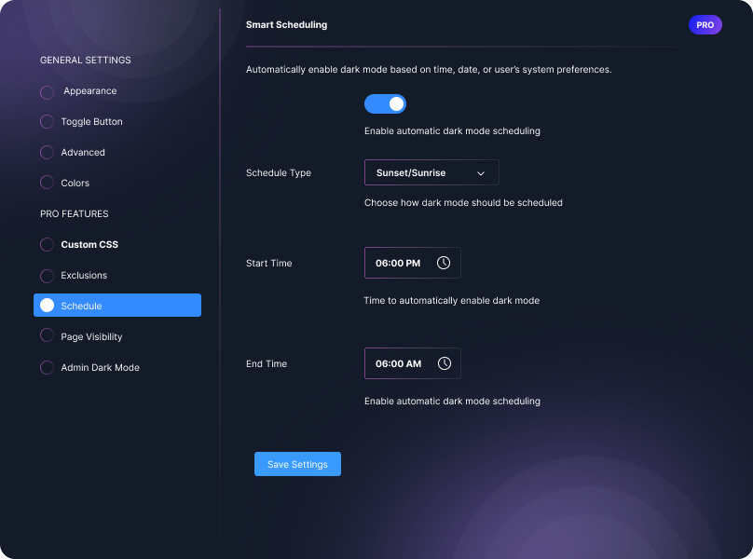The height and width of the screenshot is (559, 753).
Task: Click the clock icon in End Time field
Action: (x=445, y=363)
